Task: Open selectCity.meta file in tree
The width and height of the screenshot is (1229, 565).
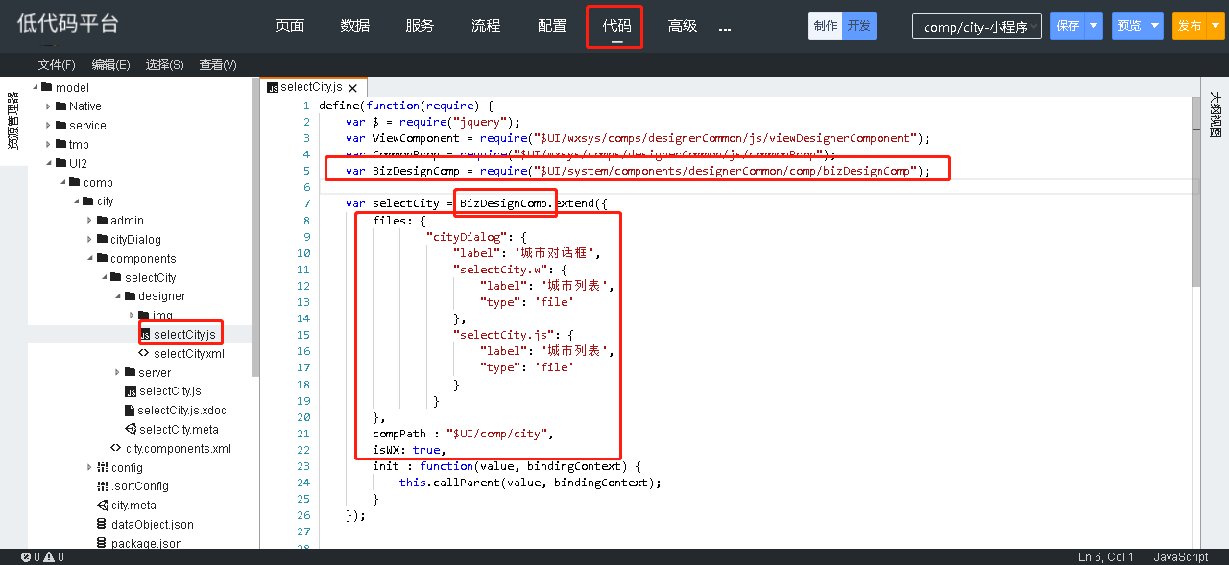Action: [179, 430]
